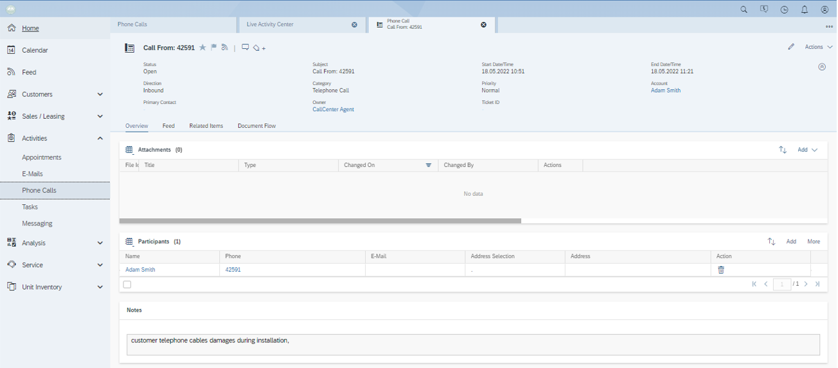Click the Notes text field
The image size is (838, 368).
(473, 344)
